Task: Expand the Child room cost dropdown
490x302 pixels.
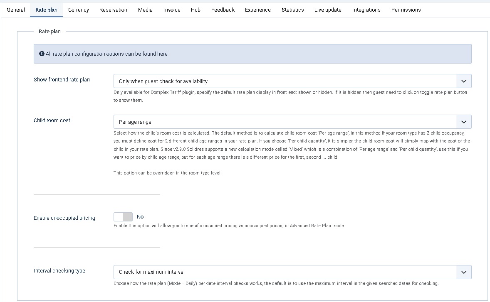Action: click(x=292, y=122)
